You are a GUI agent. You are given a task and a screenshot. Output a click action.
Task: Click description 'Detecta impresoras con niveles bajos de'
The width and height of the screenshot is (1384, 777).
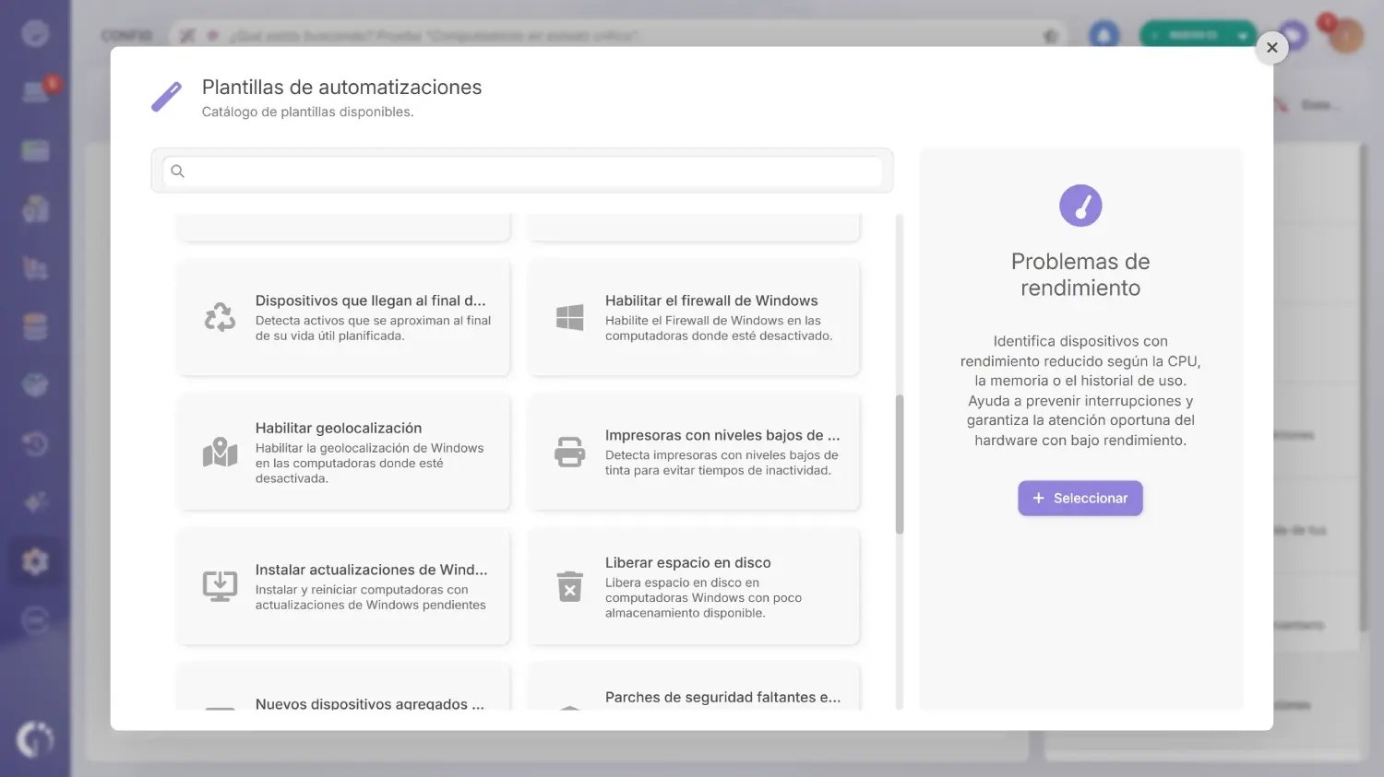722,455
